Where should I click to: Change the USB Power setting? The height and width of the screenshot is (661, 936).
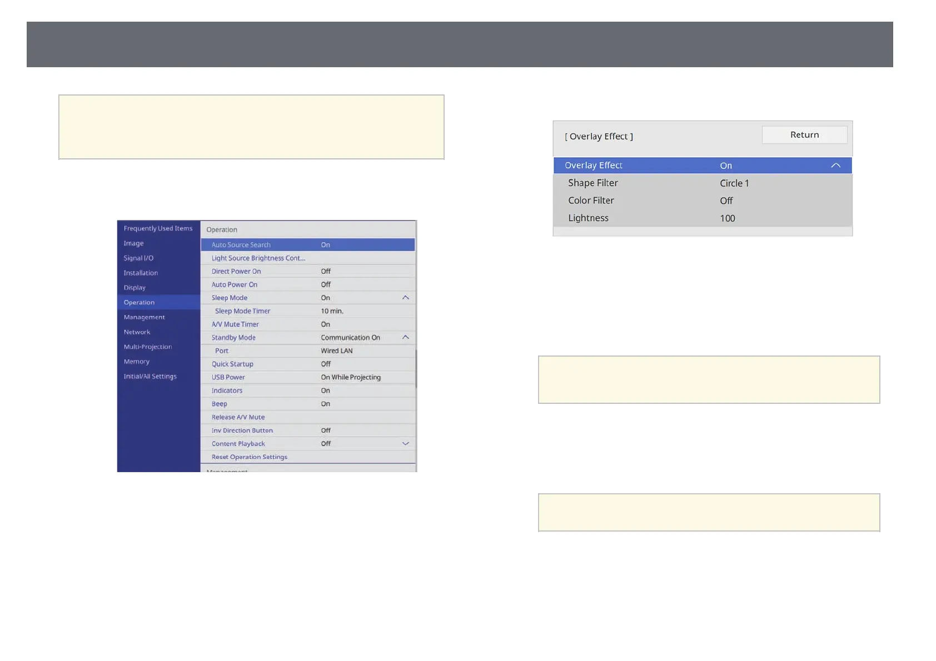[x=307, y=378]
